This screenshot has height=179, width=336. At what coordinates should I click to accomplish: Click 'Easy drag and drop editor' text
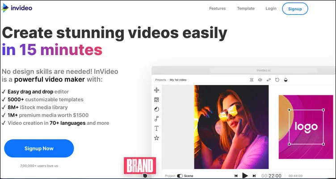tap(38, 92)
